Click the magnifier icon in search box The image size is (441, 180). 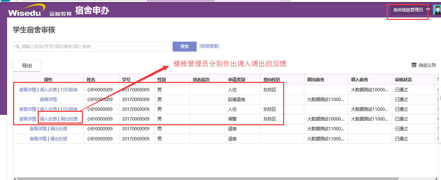tap(18, 47)
